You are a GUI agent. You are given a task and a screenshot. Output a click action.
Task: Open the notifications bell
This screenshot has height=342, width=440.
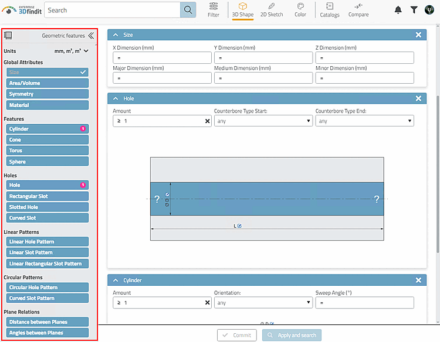(398, 10)
